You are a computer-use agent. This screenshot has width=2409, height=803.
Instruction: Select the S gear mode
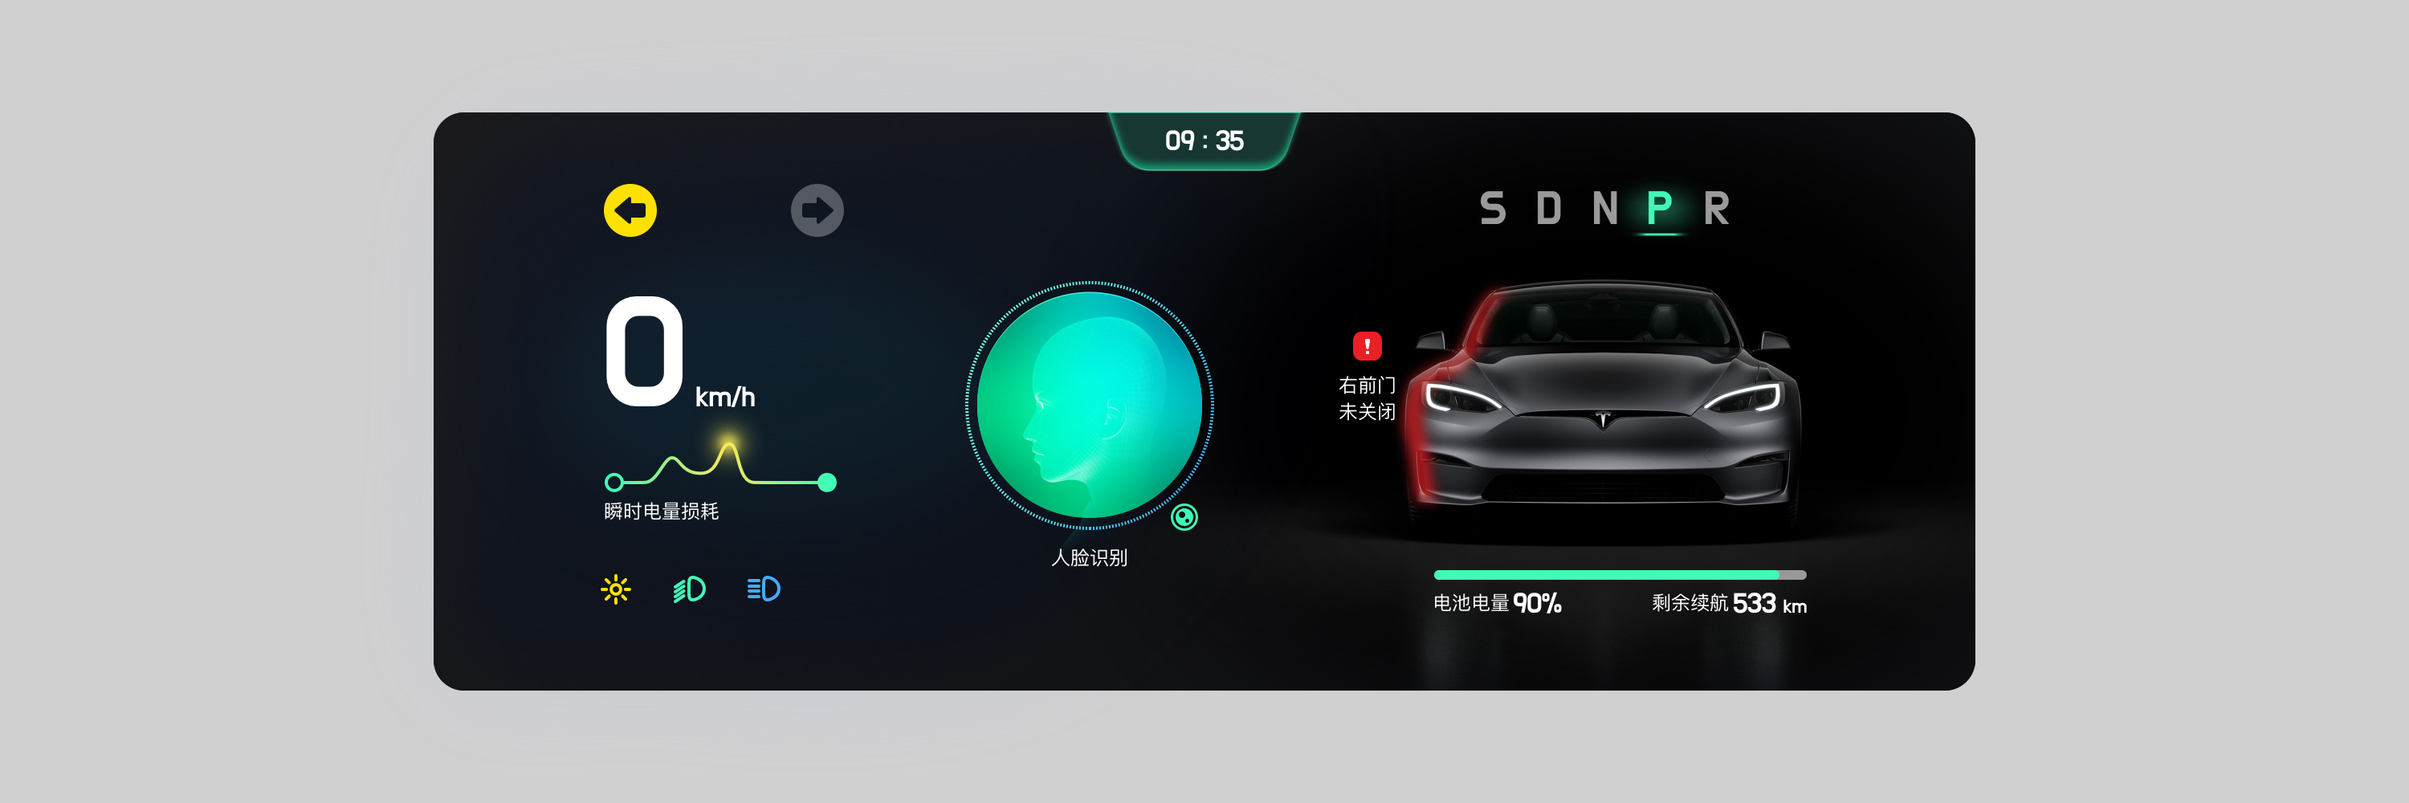tap(1493, 207)
